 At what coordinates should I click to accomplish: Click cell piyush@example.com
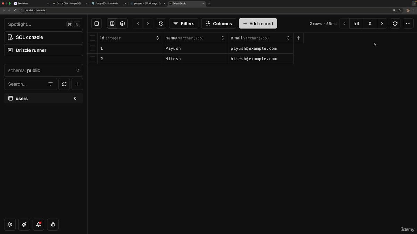[x=261, y=48]
